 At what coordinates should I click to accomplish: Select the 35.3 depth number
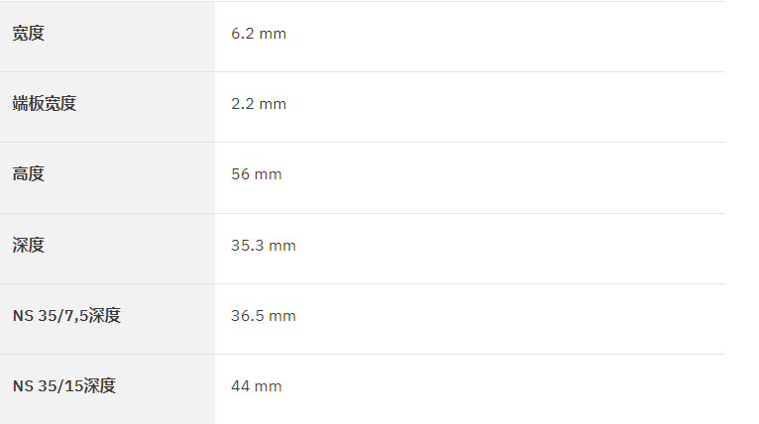248,245
